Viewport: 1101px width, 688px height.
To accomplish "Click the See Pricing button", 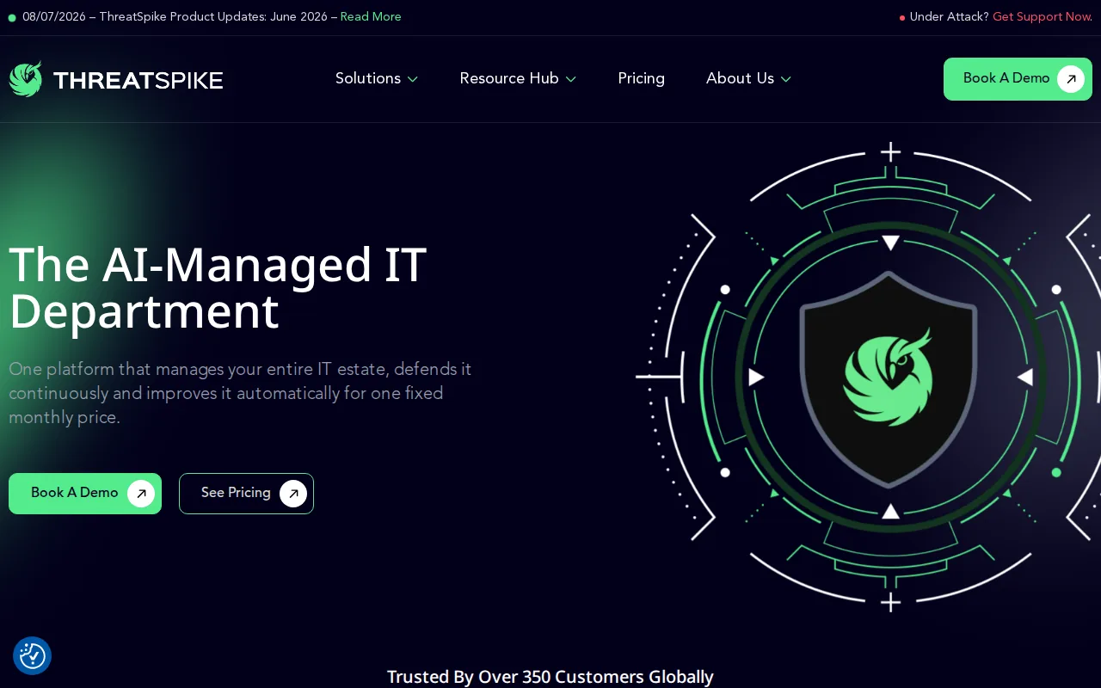I will click(246, 494).
